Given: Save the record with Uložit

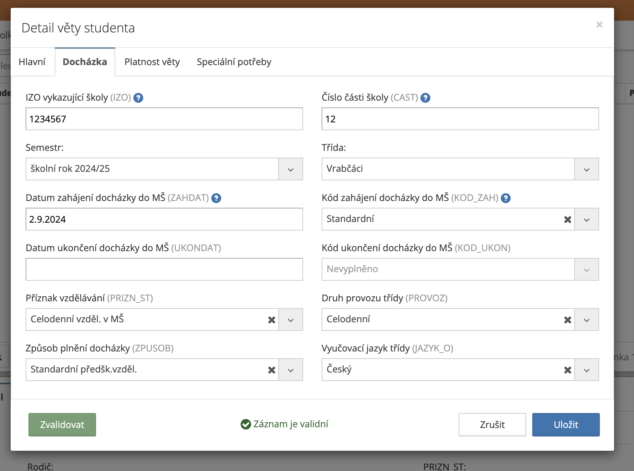Looking at the screenshot, I should (566, 425).
